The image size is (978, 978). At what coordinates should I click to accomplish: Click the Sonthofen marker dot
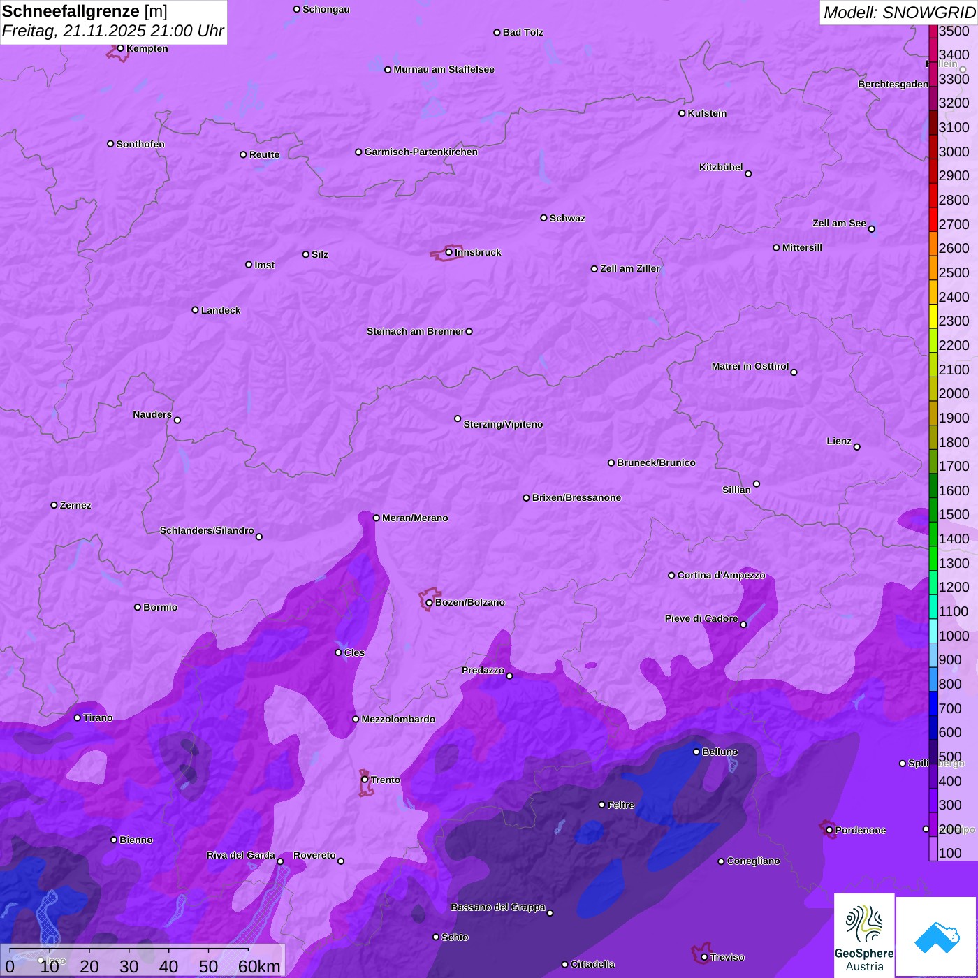point(110,144)
